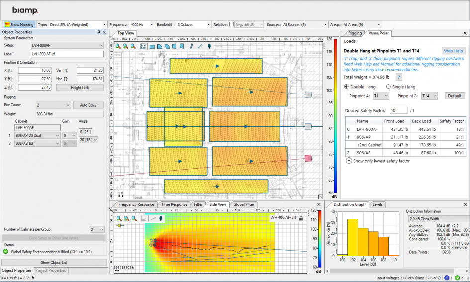Select the Single Hang radio button

(389, 87)
